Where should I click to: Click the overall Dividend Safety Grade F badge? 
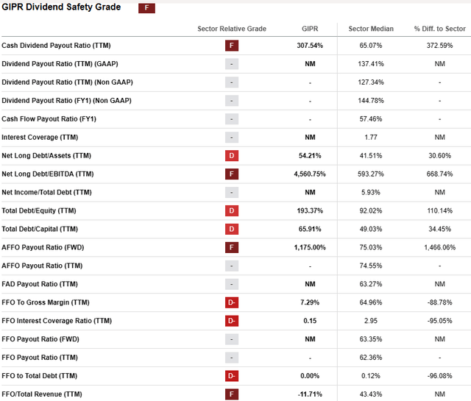pos(146,8)
